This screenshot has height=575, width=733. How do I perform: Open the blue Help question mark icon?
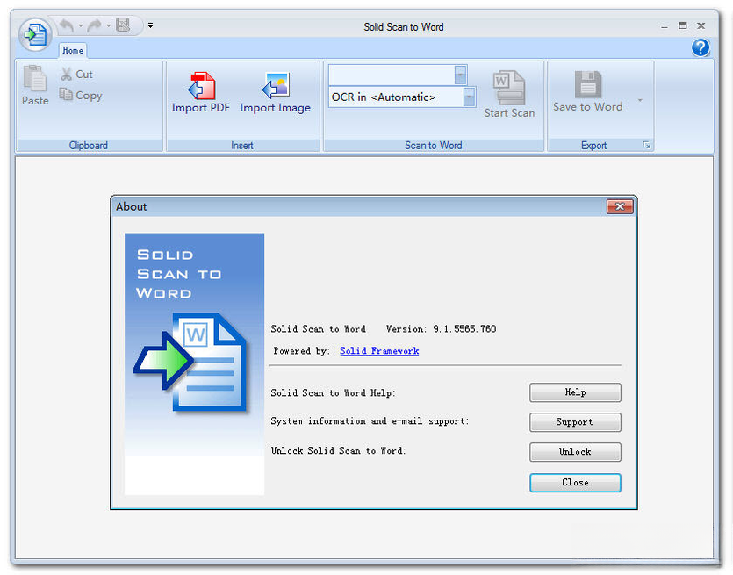point(701,47)
